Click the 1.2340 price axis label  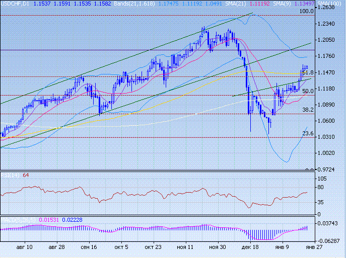330,24
